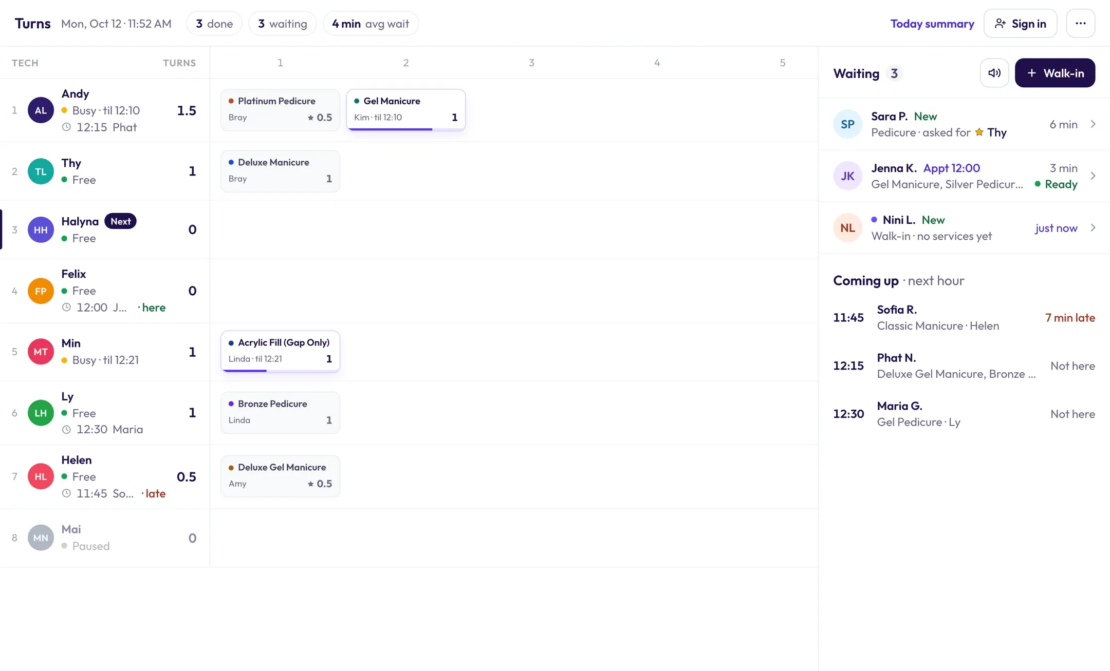Click Thy's TL avatar

pyautogui.click(x=41, y=171)
